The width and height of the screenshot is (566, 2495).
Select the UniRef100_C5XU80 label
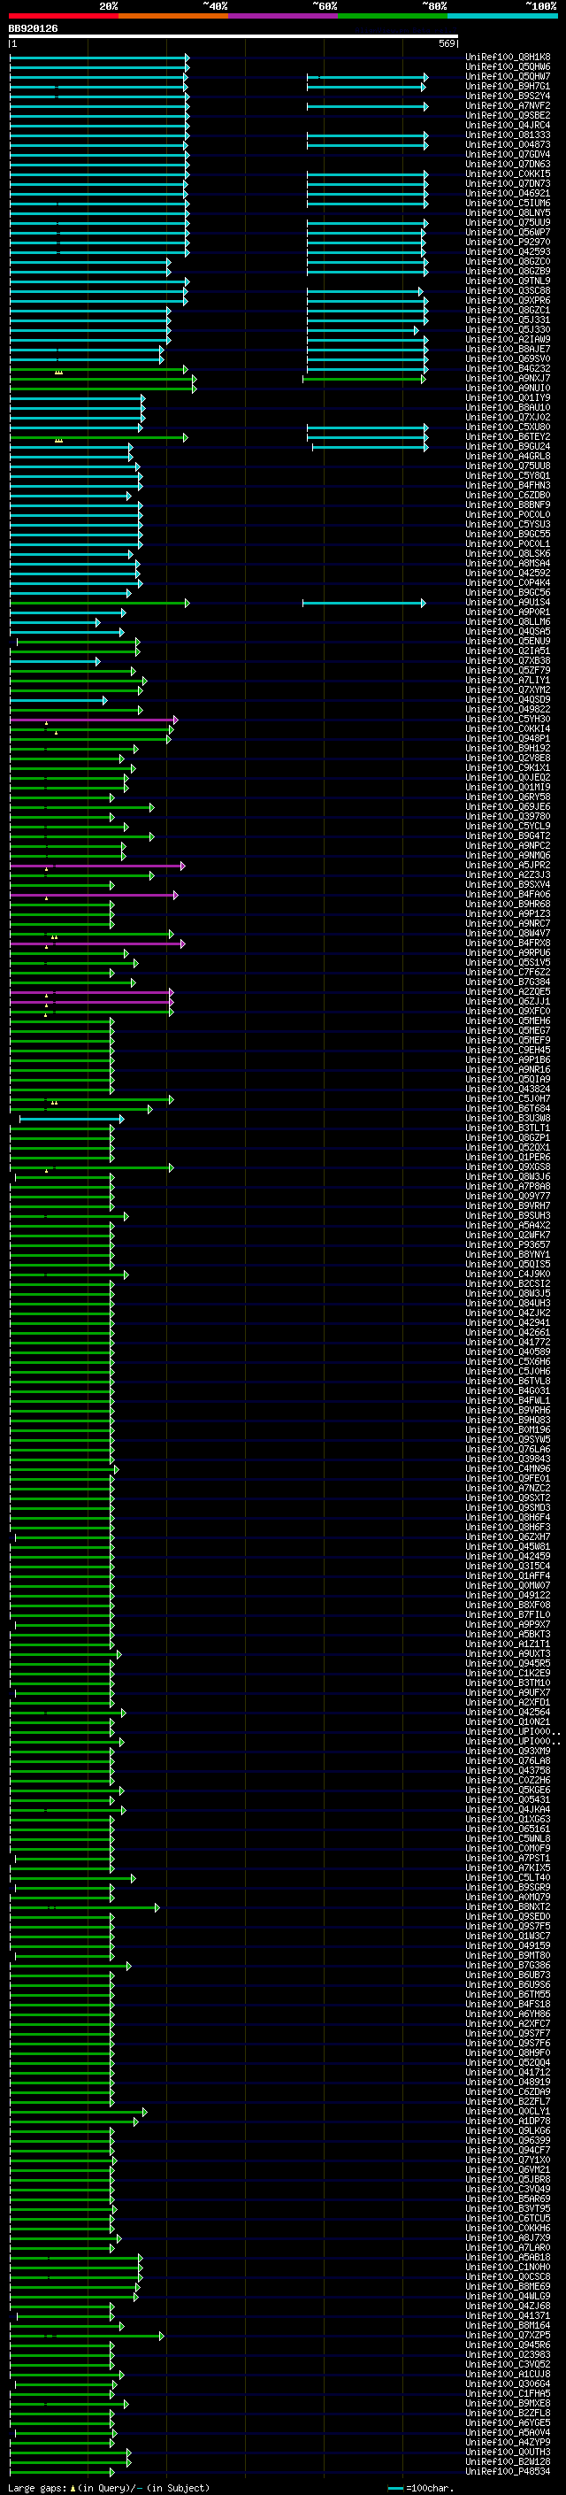[508, 427]
